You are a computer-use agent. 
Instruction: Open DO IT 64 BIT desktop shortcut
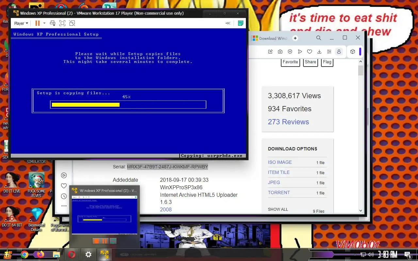(12, 217)
